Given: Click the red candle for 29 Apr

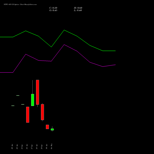Looking at the screenshot, I should [43, 112].
